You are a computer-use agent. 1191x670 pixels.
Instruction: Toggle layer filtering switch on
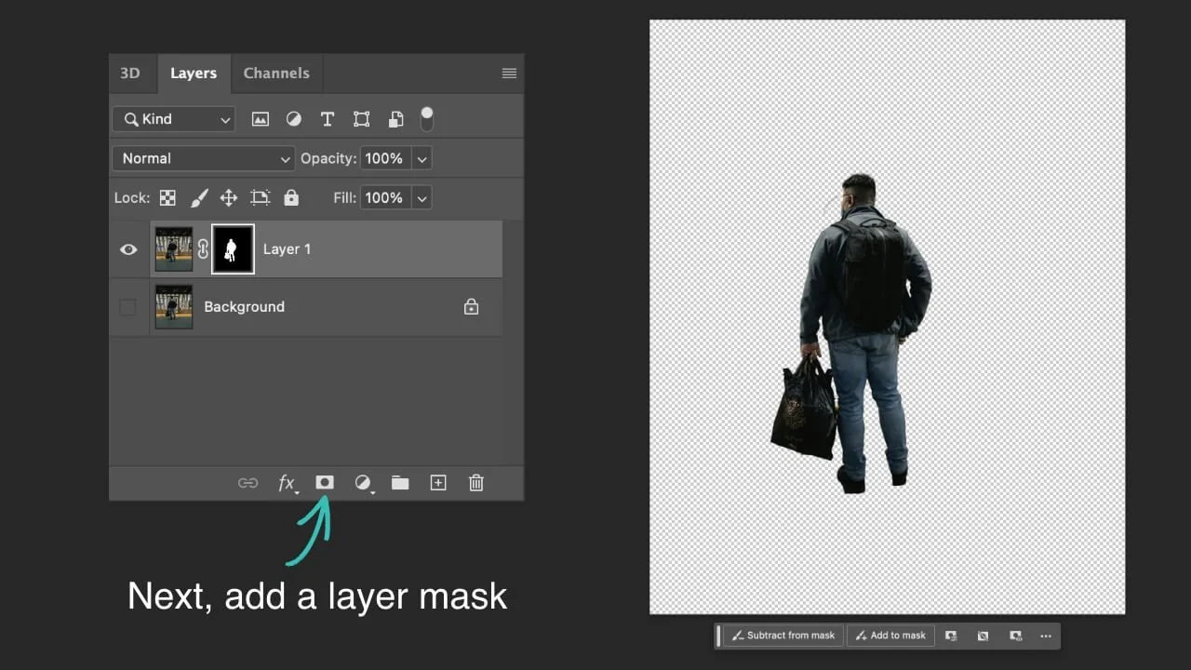coord(427,119)
